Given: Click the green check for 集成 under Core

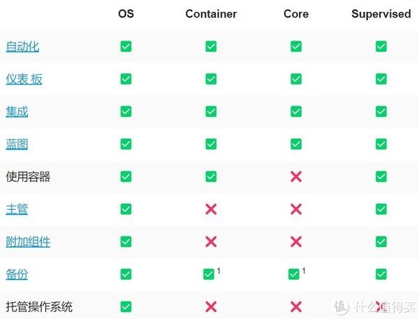Looking at the screenshot, I should [x=296, y=111].
